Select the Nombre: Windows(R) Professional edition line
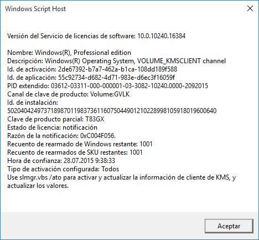 coord(69,53)
